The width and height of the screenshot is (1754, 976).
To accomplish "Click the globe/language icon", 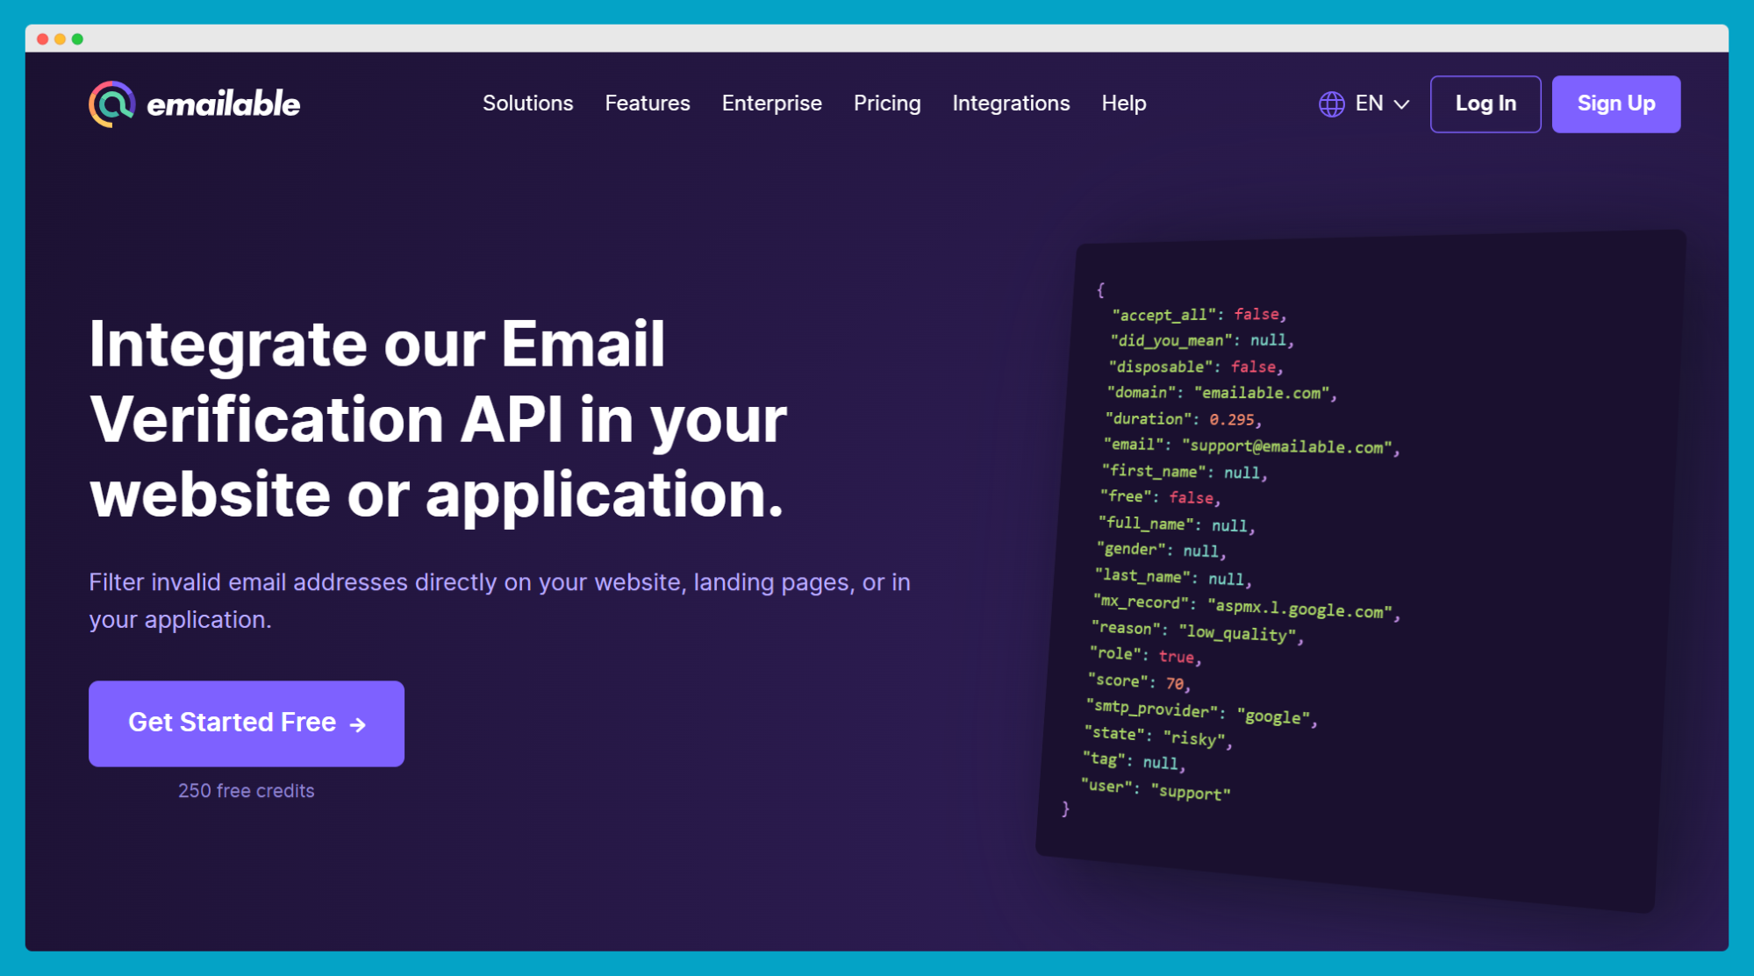I will point(1329,103).
